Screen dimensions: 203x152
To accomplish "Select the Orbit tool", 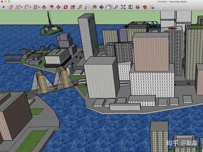I will (x=101, y=7).
